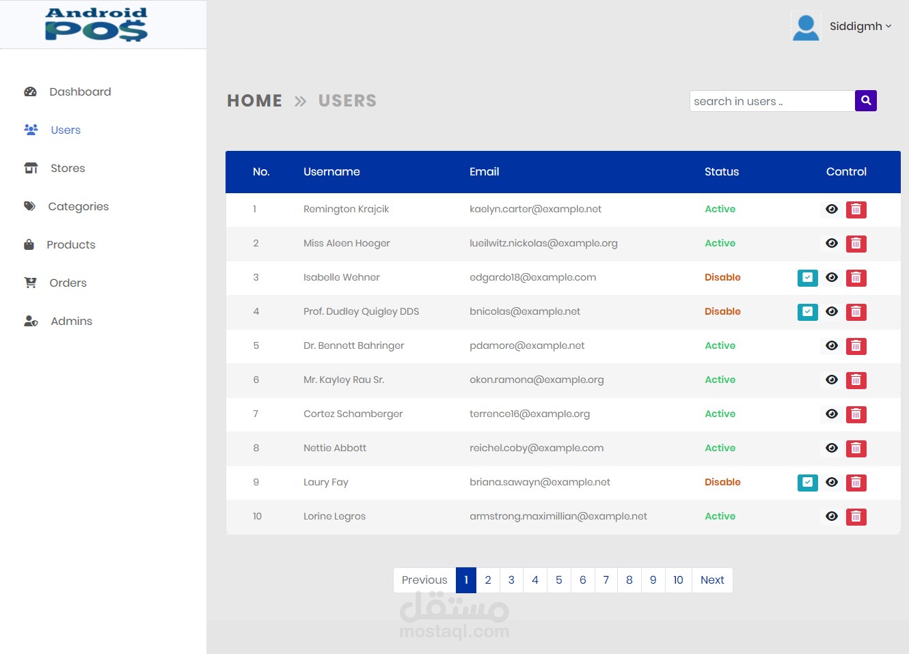The width and height of the screenshot is (909, 654).
Task: Delete user Remington Krajcik with trash icon
Action: click(856, 210)
